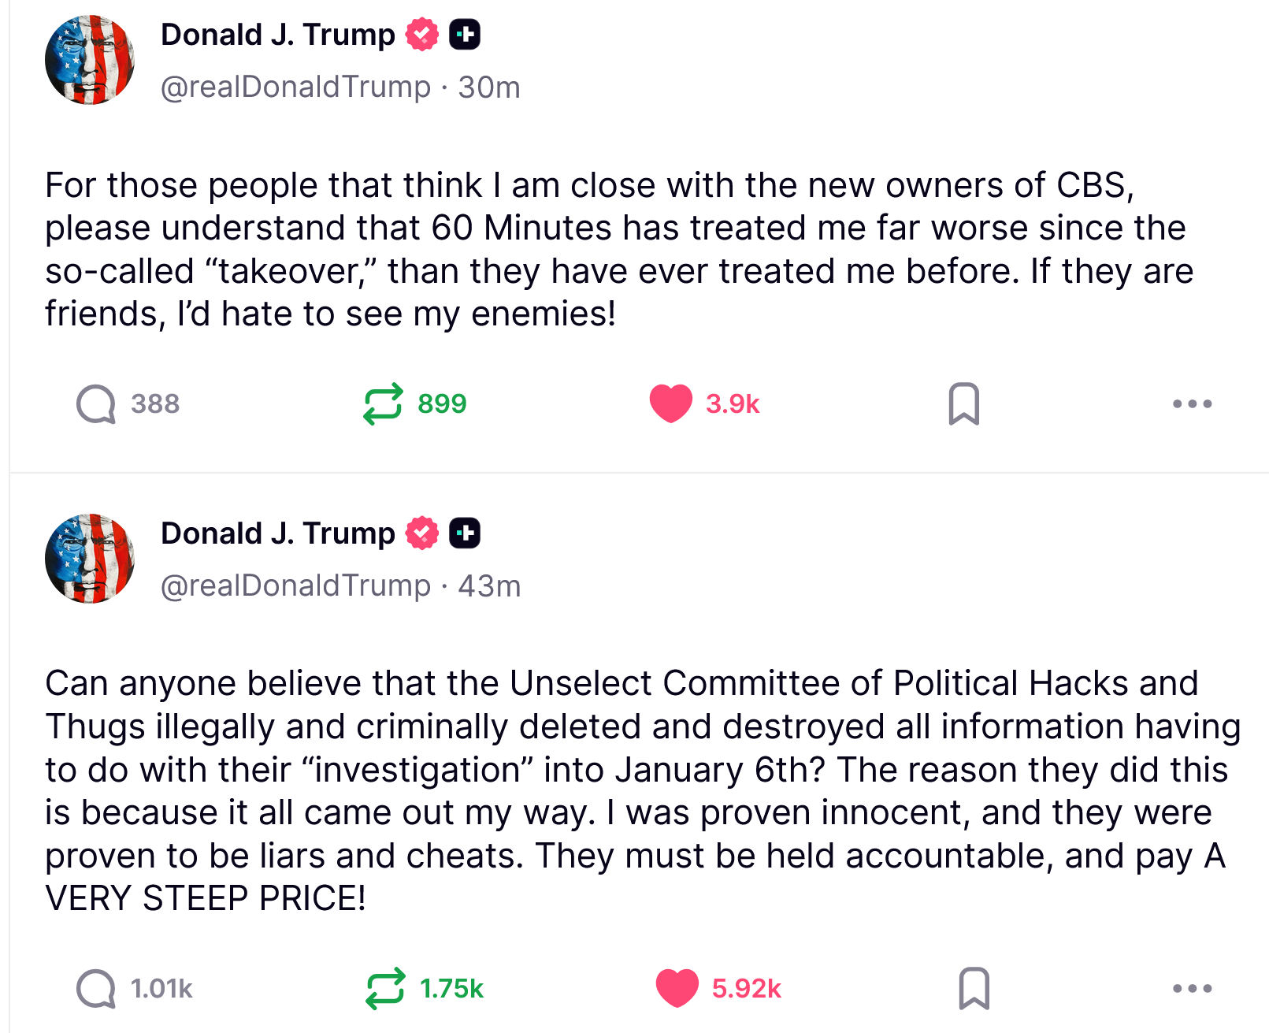The height and width of the screenshot is (1033, 1269).
Task: Reply to the CBS 60 Minutes post
Action: pyautogui.click(x=96, y=404)
